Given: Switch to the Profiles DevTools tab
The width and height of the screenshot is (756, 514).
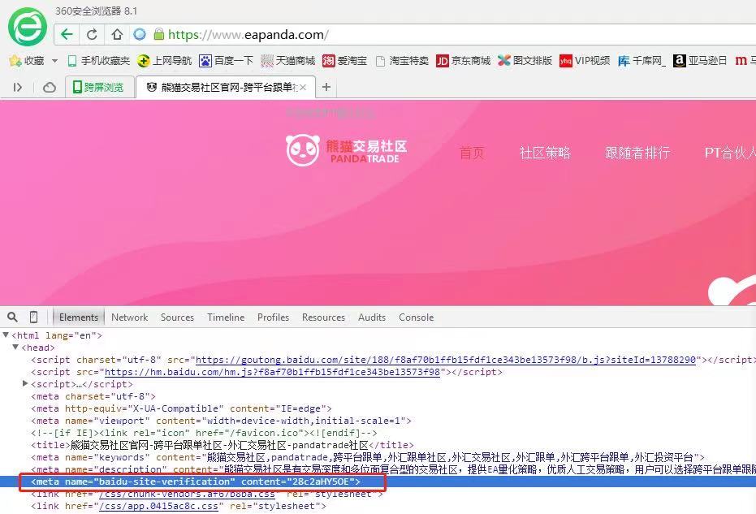Looking at the screenshot, I should (274, 317).
